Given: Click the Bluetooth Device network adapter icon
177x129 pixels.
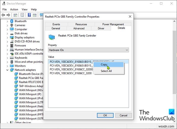Looking at the screenshot, I should click(x=16, y=74).
